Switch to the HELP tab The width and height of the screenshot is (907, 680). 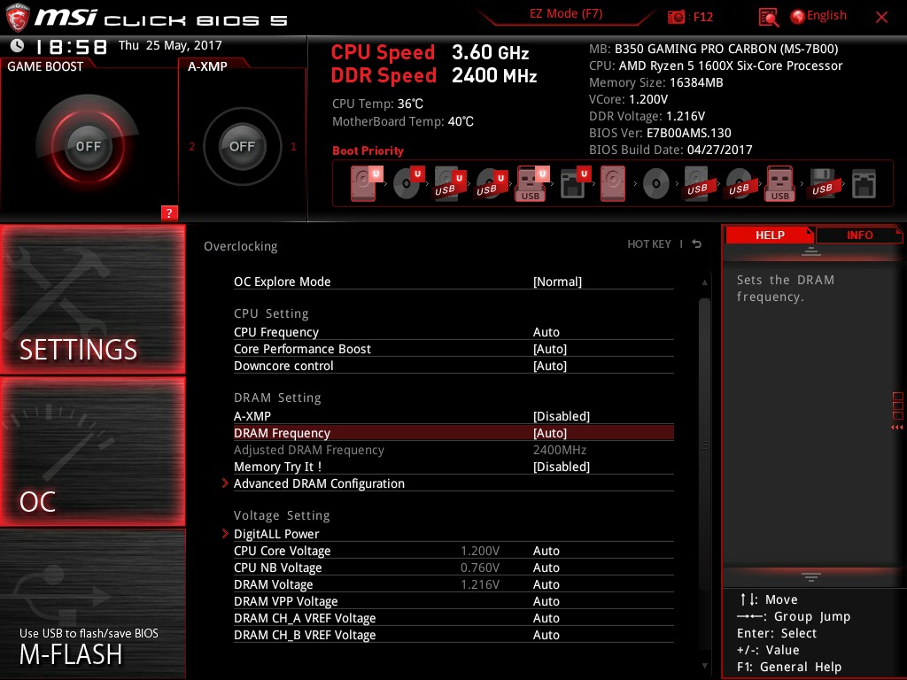click(x=770, y=235)
